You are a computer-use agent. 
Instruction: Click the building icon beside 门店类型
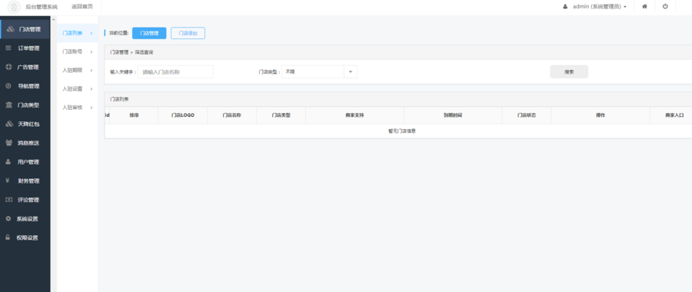tap(8, 105)
